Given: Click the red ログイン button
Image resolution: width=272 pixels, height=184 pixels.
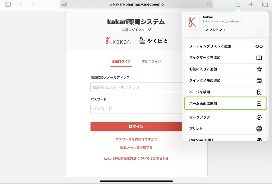Looking at the screenshot, I should pyautogui.click(x=136, y=126).
